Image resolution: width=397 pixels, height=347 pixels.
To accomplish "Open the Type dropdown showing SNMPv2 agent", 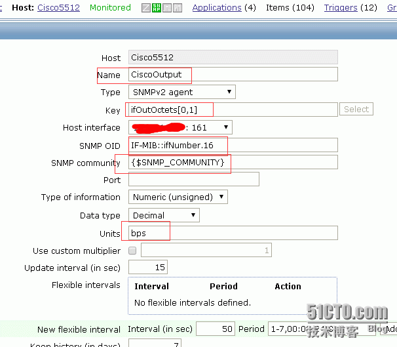I will pos(181,92).
